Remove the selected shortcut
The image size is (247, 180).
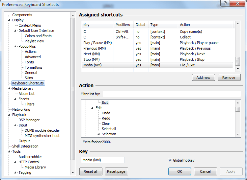point(229,78)
